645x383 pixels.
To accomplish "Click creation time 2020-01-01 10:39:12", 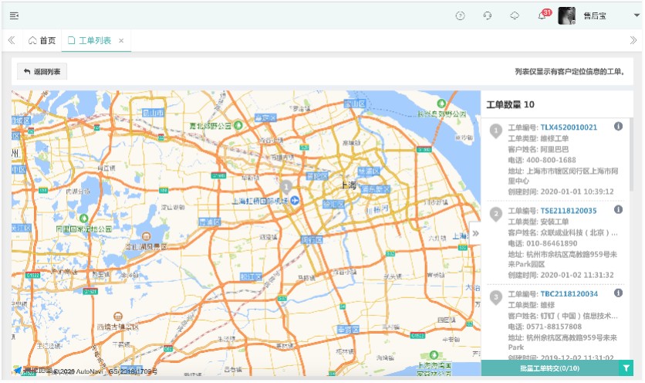I will 576,191.
